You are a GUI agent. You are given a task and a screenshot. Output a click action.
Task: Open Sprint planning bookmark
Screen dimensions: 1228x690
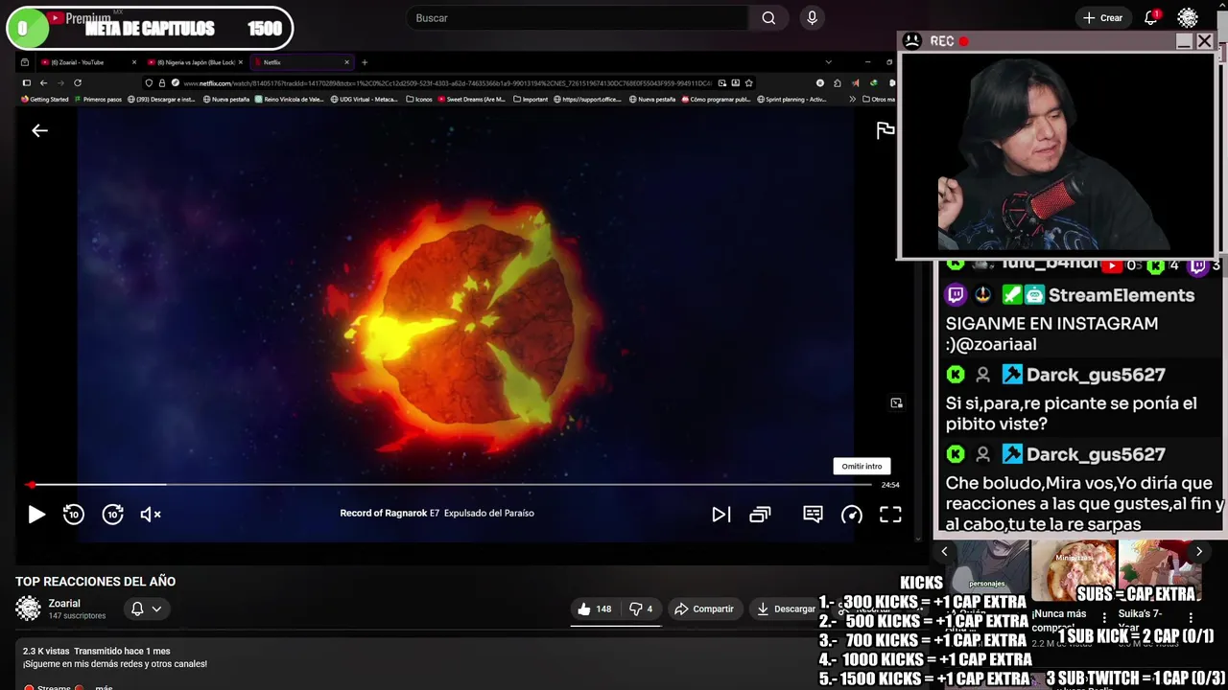coord(791,99)
